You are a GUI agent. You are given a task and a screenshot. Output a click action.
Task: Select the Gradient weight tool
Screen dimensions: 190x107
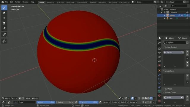click(4, 29)
